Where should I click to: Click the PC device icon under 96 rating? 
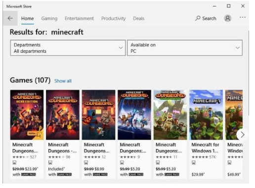click(50, 163)
